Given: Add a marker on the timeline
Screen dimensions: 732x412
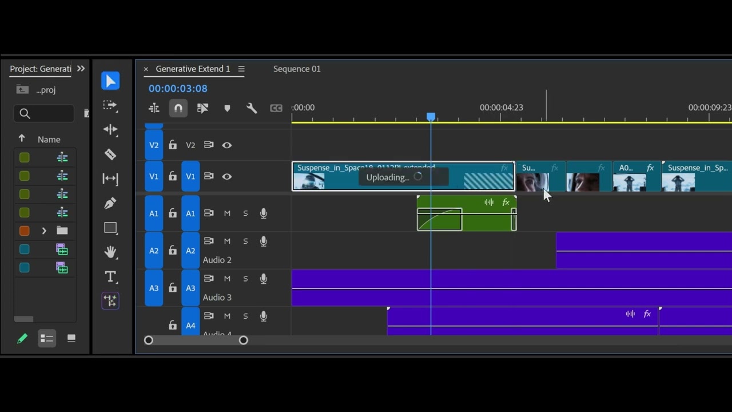Looking at the screenshot, I should pos(227,108).
